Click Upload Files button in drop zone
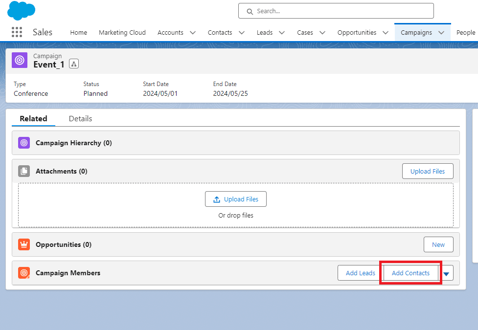 (236, 199)
